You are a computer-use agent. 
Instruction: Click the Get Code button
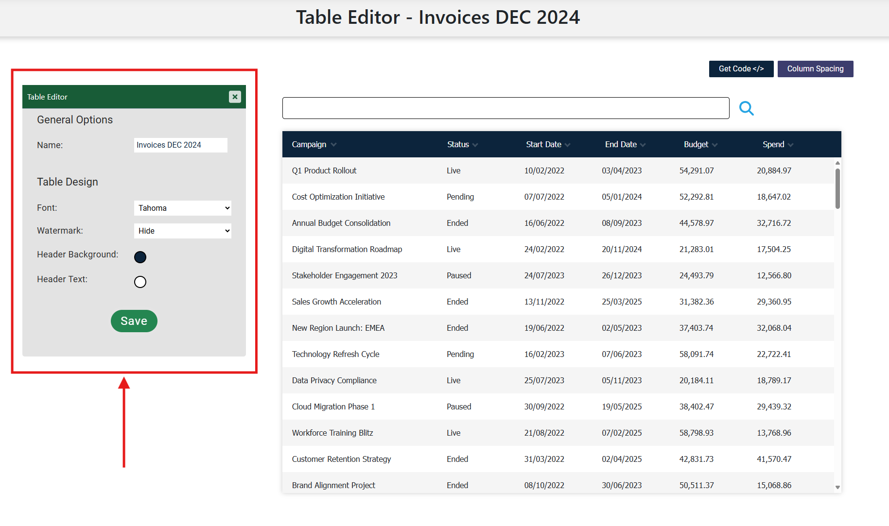pos(741,68)
